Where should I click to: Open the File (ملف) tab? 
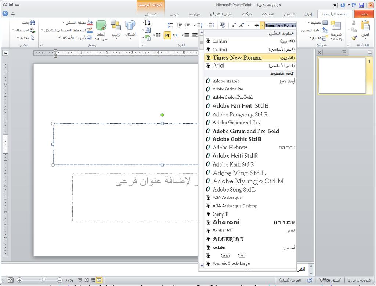(x=364, y=14)
